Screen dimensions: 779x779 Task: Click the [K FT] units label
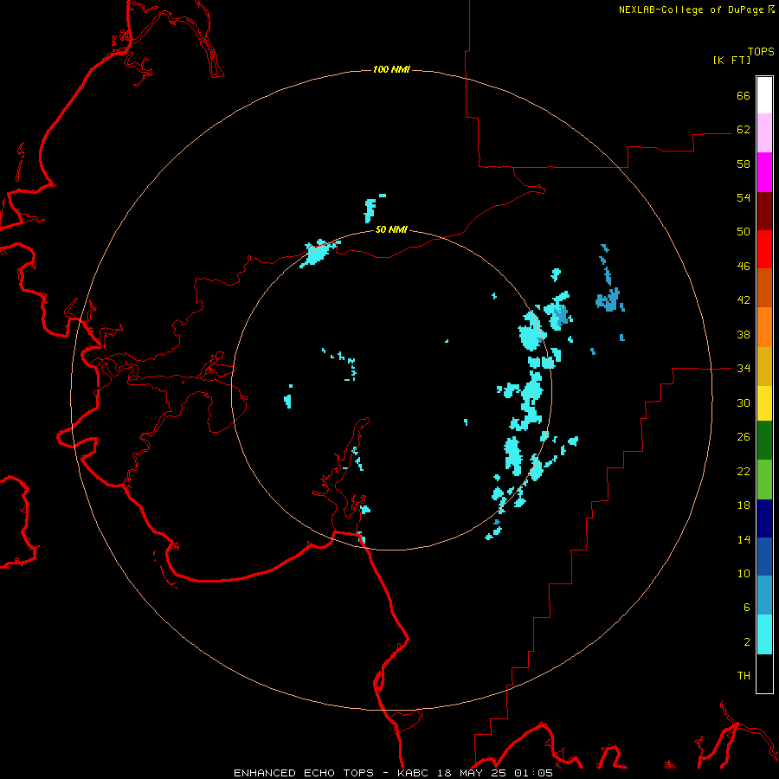coord(731,60)
